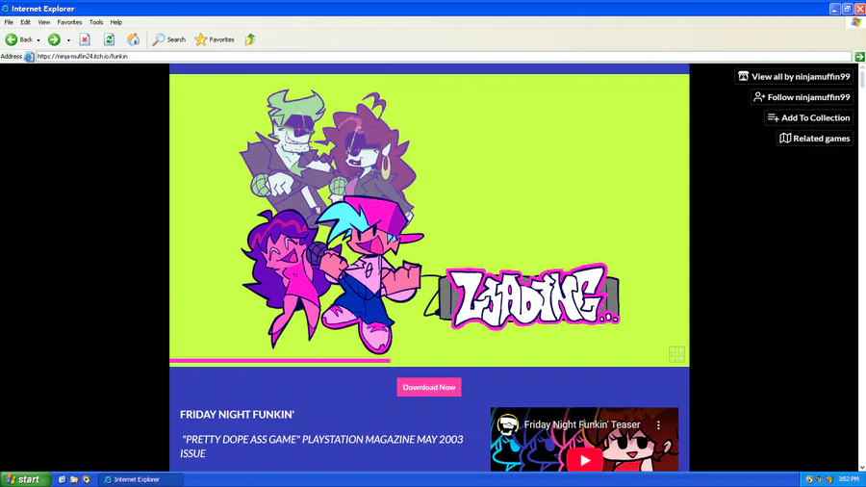Click the pink Download Now button
Screen dimensions: 866x487
click(x=429, y=387)
